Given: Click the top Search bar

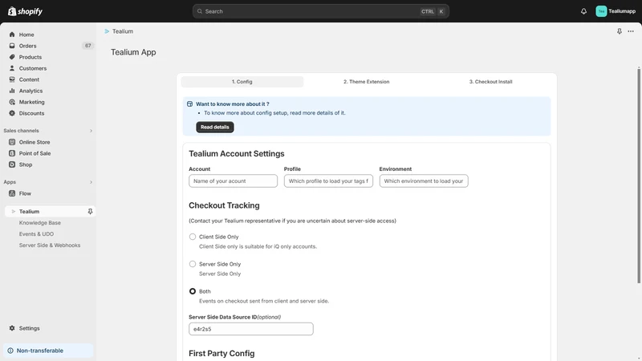Looking at the screenshot, I should click(320, 11).
